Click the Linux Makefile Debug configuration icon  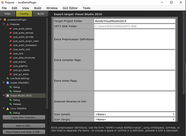click(x=11, y=113)
